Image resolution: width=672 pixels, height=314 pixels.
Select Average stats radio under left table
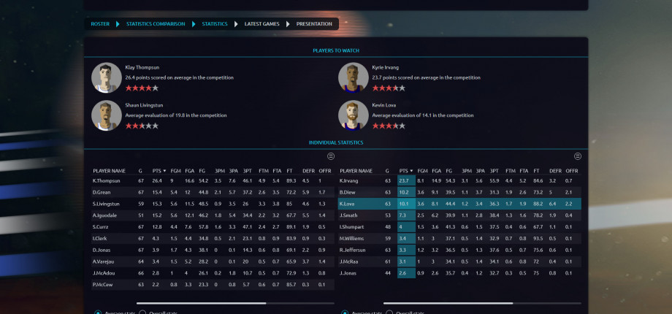(98, 313)
